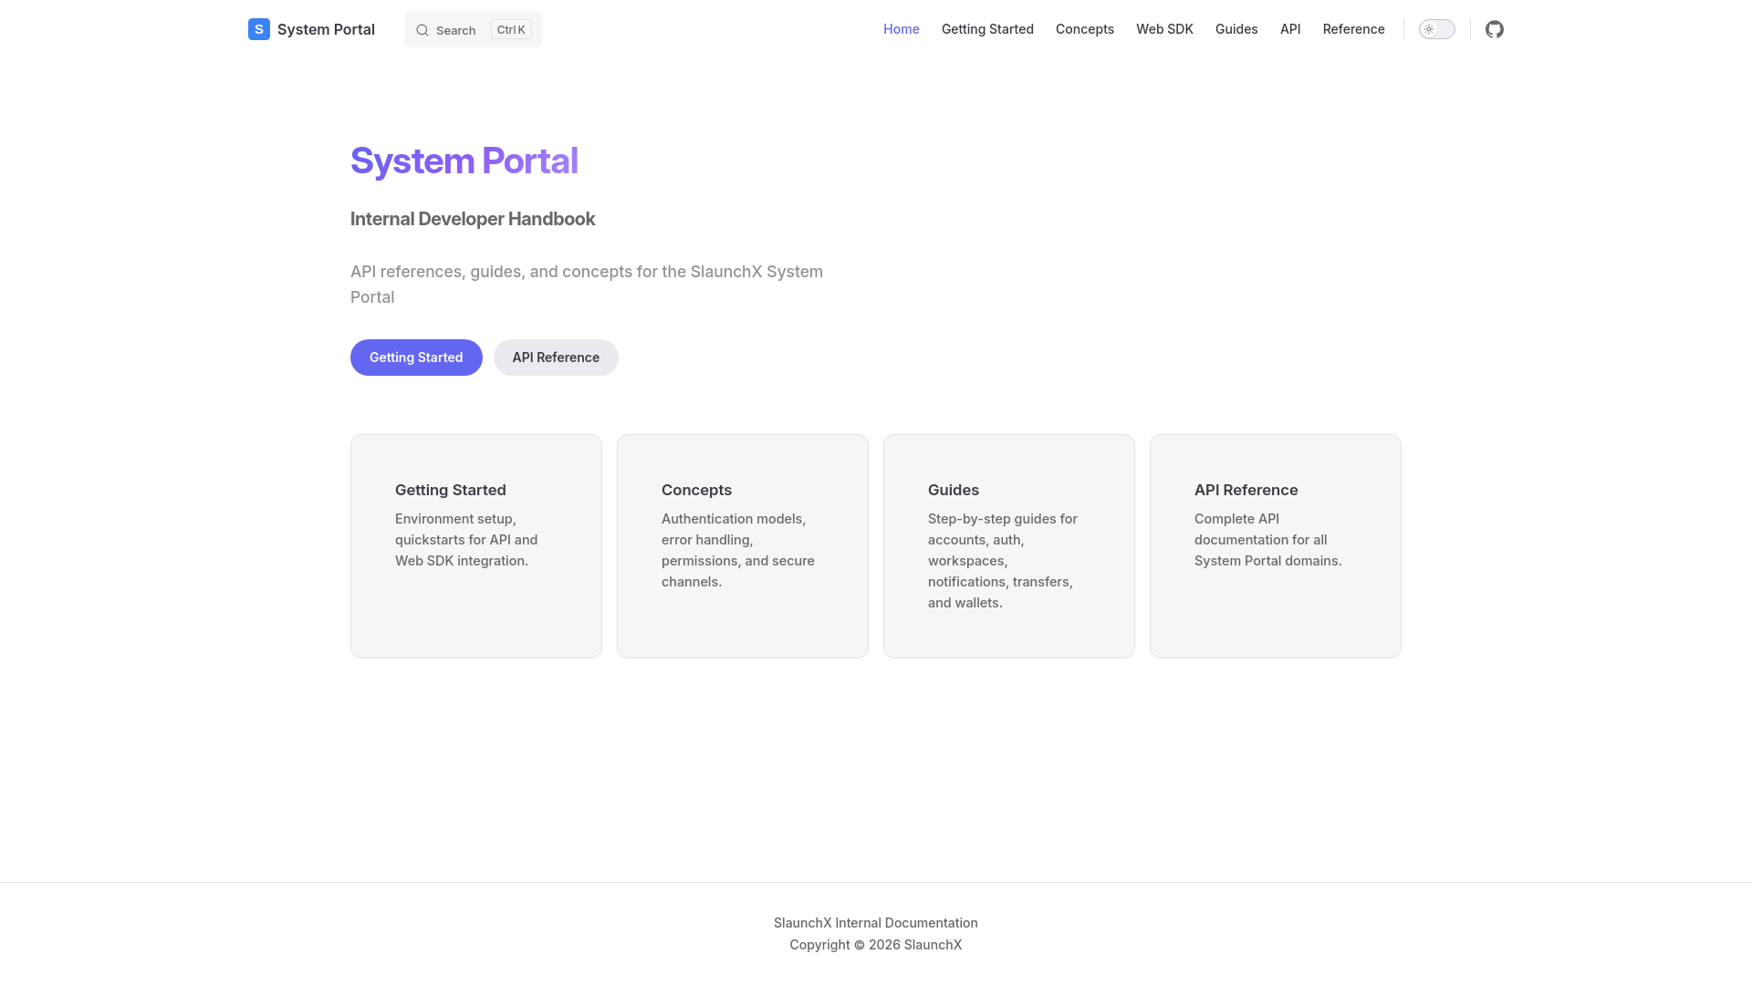
Task: Go to Home nav item
Action: 902,29
